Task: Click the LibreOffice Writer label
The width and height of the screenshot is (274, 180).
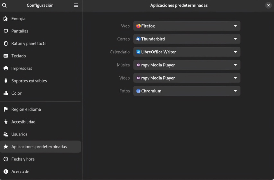Action: point(158,52)
